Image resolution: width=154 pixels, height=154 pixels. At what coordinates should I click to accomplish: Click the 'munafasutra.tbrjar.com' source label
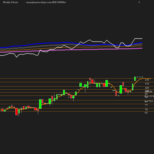[x=39, y=2]
